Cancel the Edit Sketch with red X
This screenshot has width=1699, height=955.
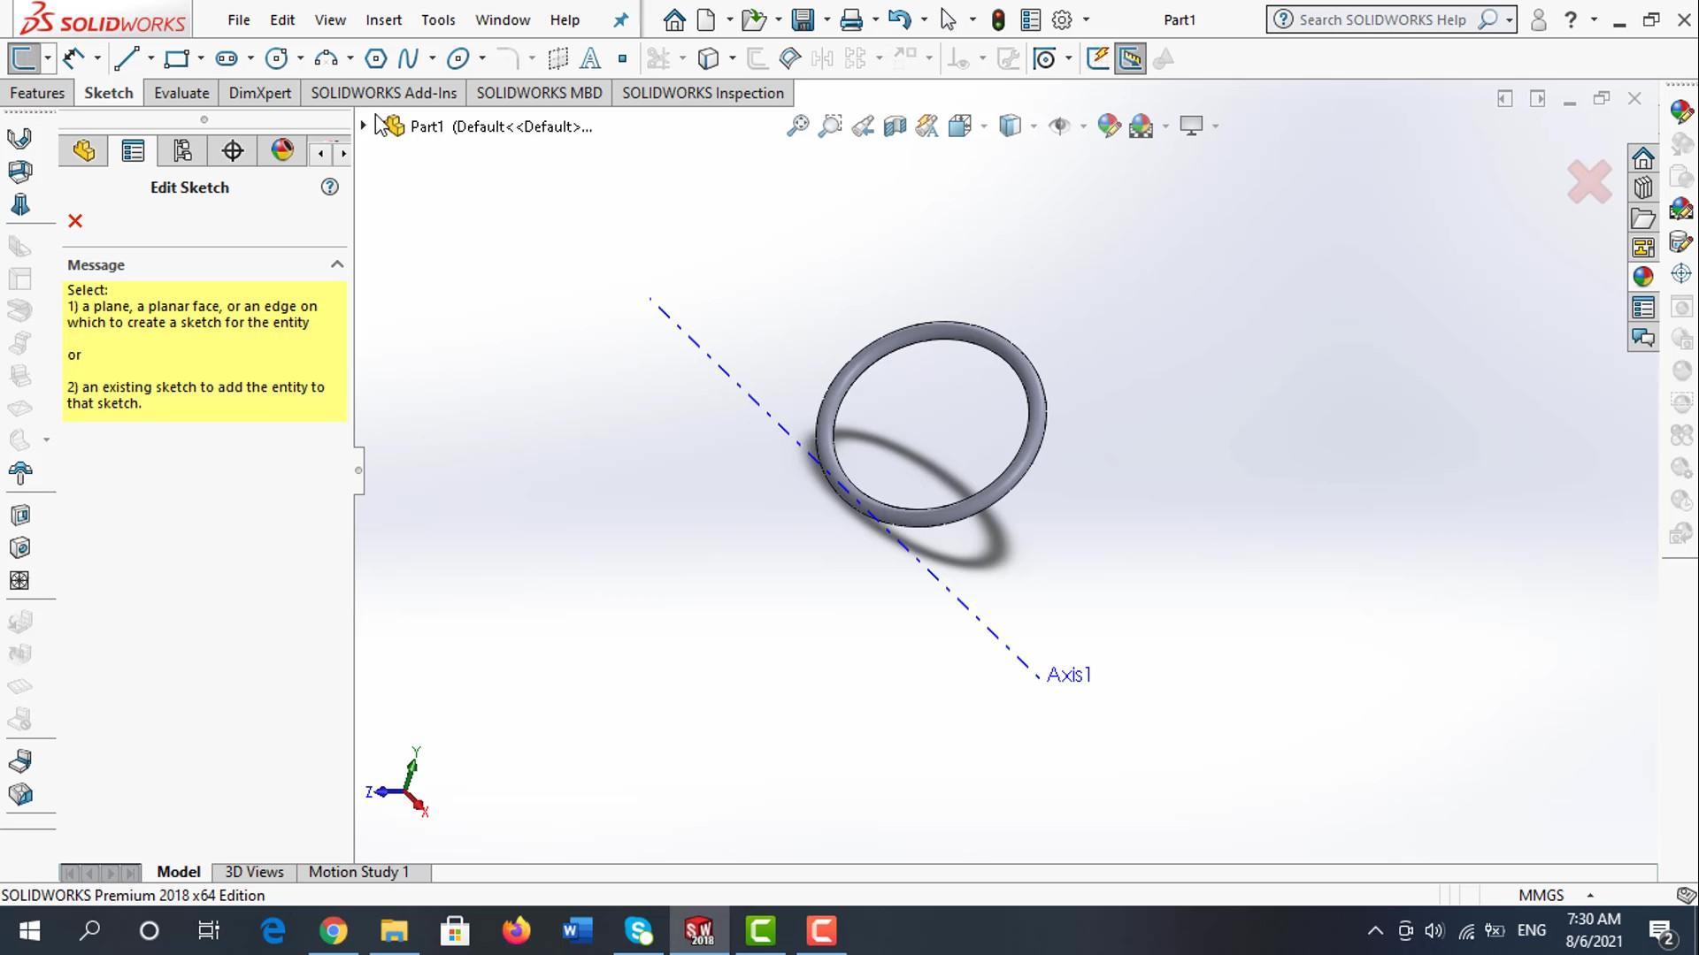pyautogui.click(x=75, y=221)
